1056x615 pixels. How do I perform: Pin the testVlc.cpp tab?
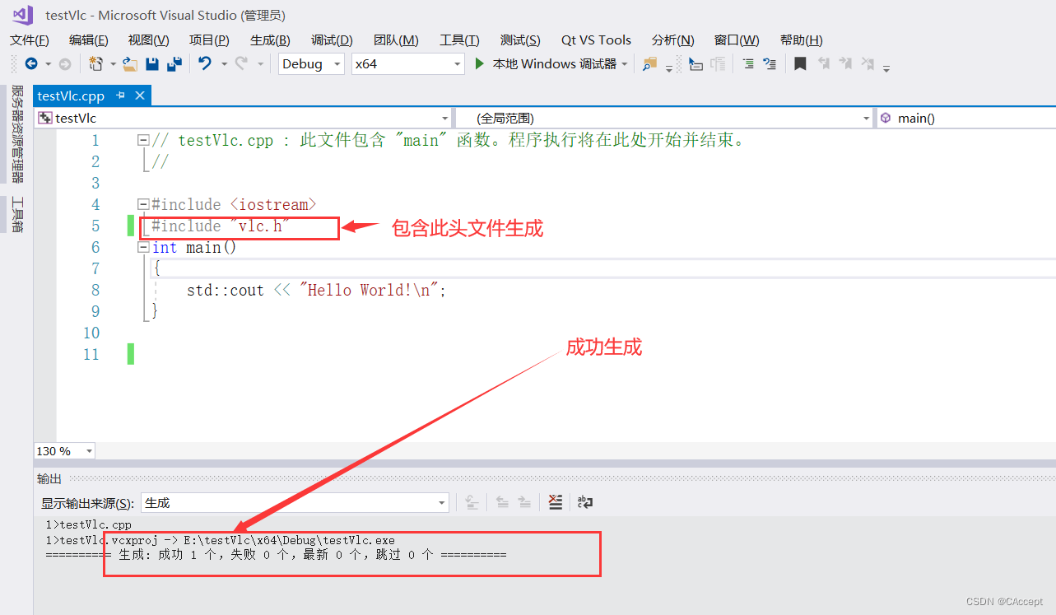tap(121, 96)
